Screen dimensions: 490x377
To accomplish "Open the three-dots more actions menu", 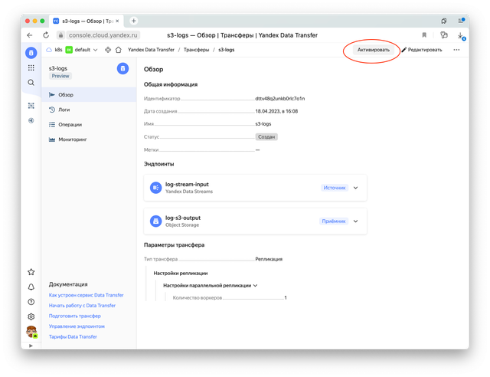I will [x=456, y=50].
